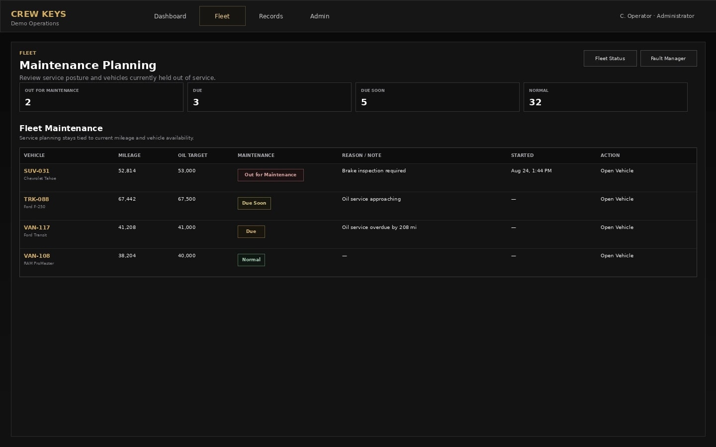This screenshot has height=447, width=716.
Task: Click the 41,208 mileage value
Action: [127, 227]
